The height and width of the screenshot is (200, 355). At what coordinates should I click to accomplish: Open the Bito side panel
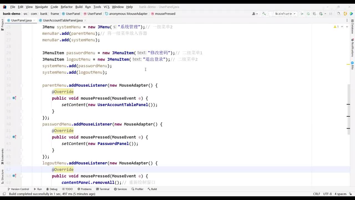pos(353,66)
